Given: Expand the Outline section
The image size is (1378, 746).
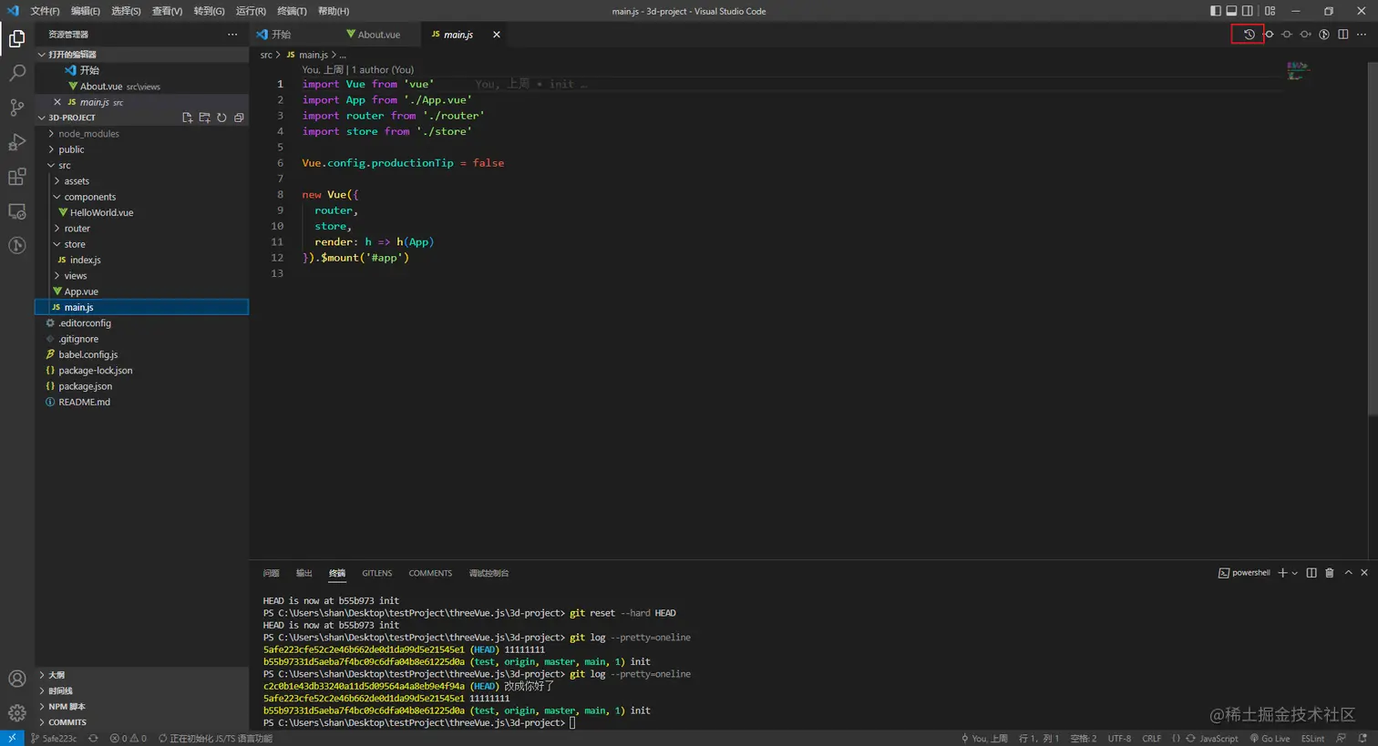Looking at the screenshot, I should (x=141, y=675).
